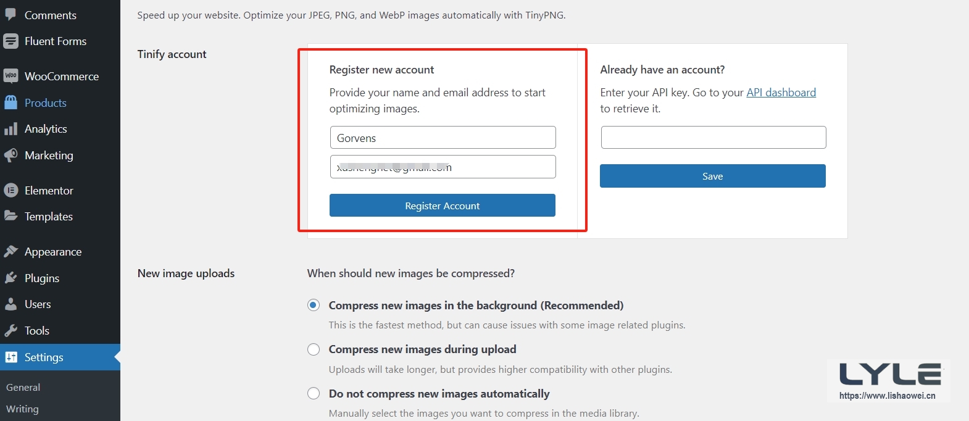Click the WooCommerce logo icon

10,76
